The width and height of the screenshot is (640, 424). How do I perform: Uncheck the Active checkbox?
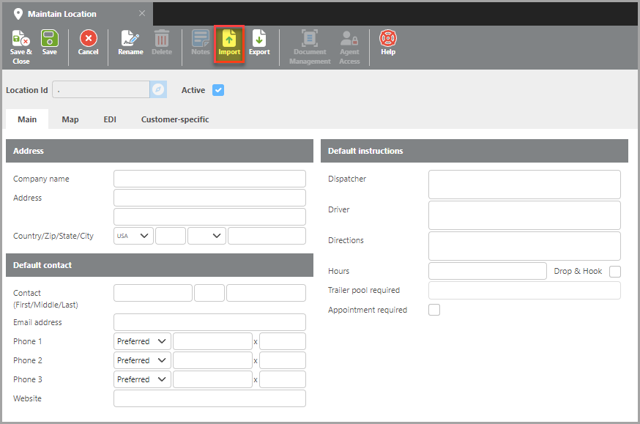click(x=217, y=90)
